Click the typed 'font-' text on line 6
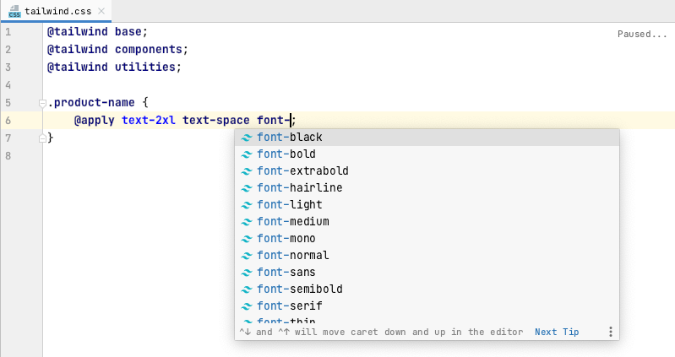 [x=274, y=121]
